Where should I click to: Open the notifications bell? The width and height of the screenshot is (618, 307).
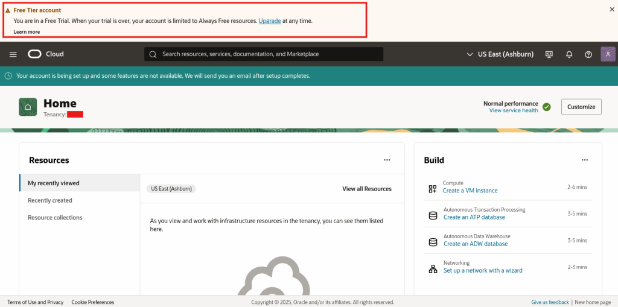tap(569, 54)
